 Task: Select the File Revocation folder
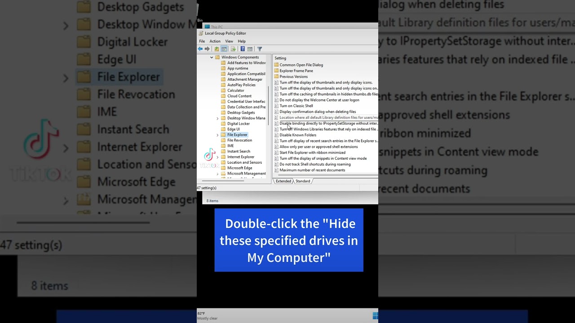(x=236, y=140)
